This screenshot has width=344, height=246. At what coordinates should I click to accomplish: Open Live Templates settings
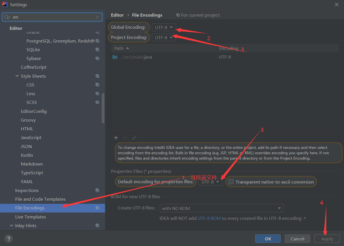coord(30,217)
